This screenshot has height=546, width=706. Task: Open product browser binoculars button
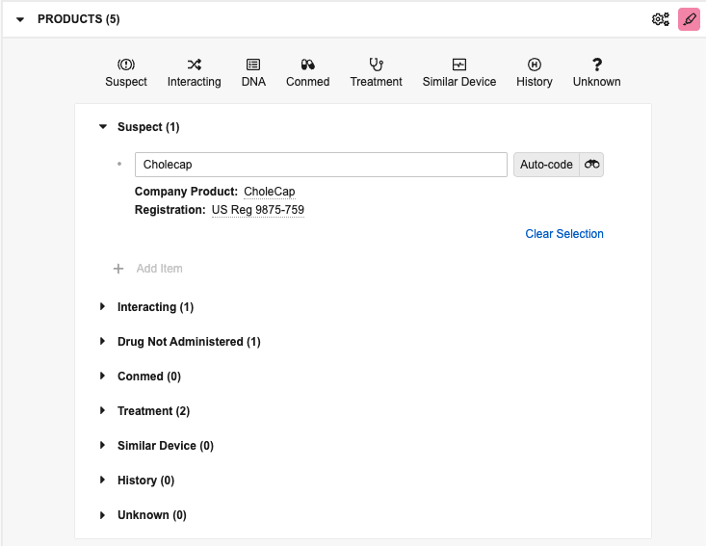tap(591, 165)
